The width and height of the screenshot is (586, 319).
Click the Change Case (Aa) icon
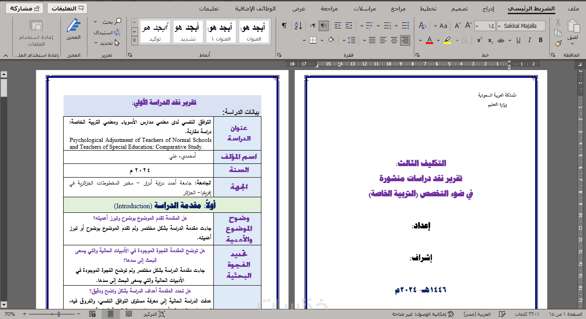pos(443,26)
